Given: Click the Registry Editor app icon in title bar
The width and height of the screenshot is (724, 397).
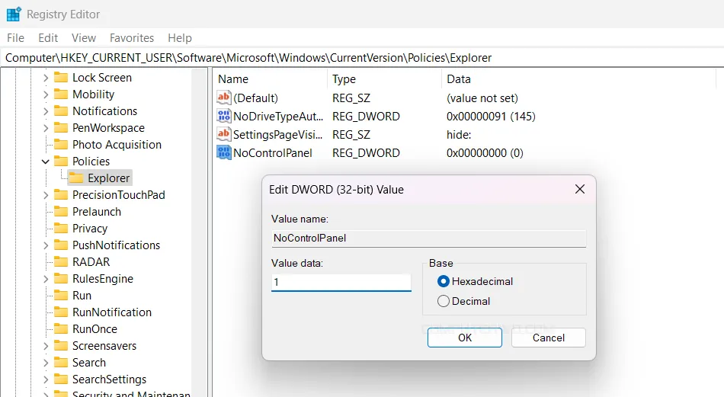Looking at the screenshot, I should (x=14, y=14).
